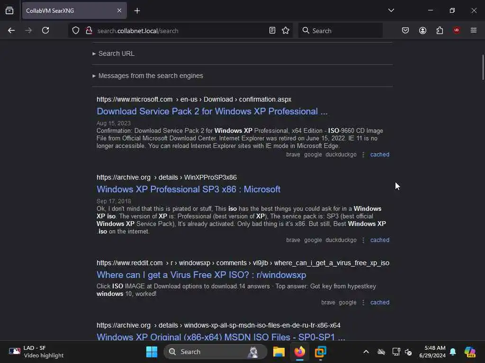Open a new tab
Image resolution: width=485 pixels, height=363 pixels.
click(137, 11)
